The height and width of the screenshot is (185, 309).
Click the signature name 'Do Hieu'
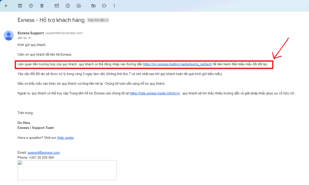(x=24, y=123)
